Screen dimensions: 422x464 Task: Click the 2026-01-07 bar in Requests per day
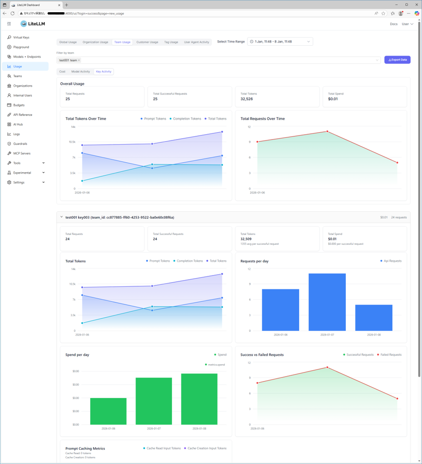(327, 302)
